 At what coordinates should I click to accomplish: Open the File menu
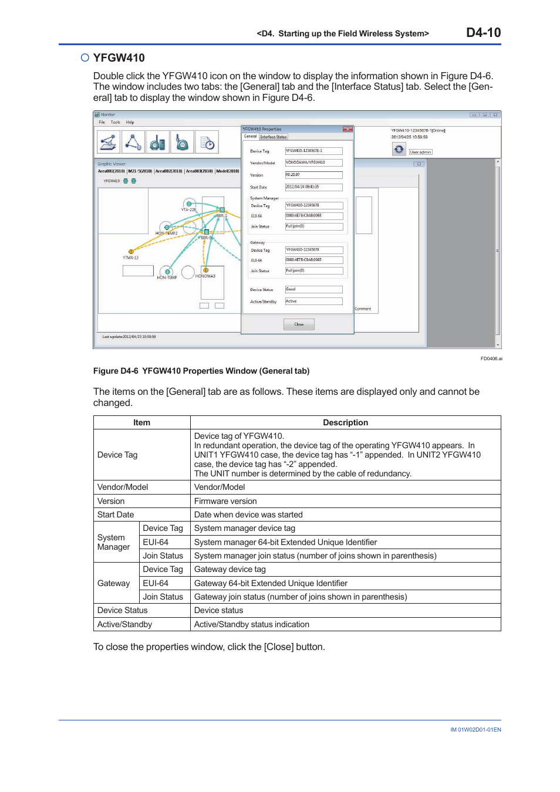(102, 123)
